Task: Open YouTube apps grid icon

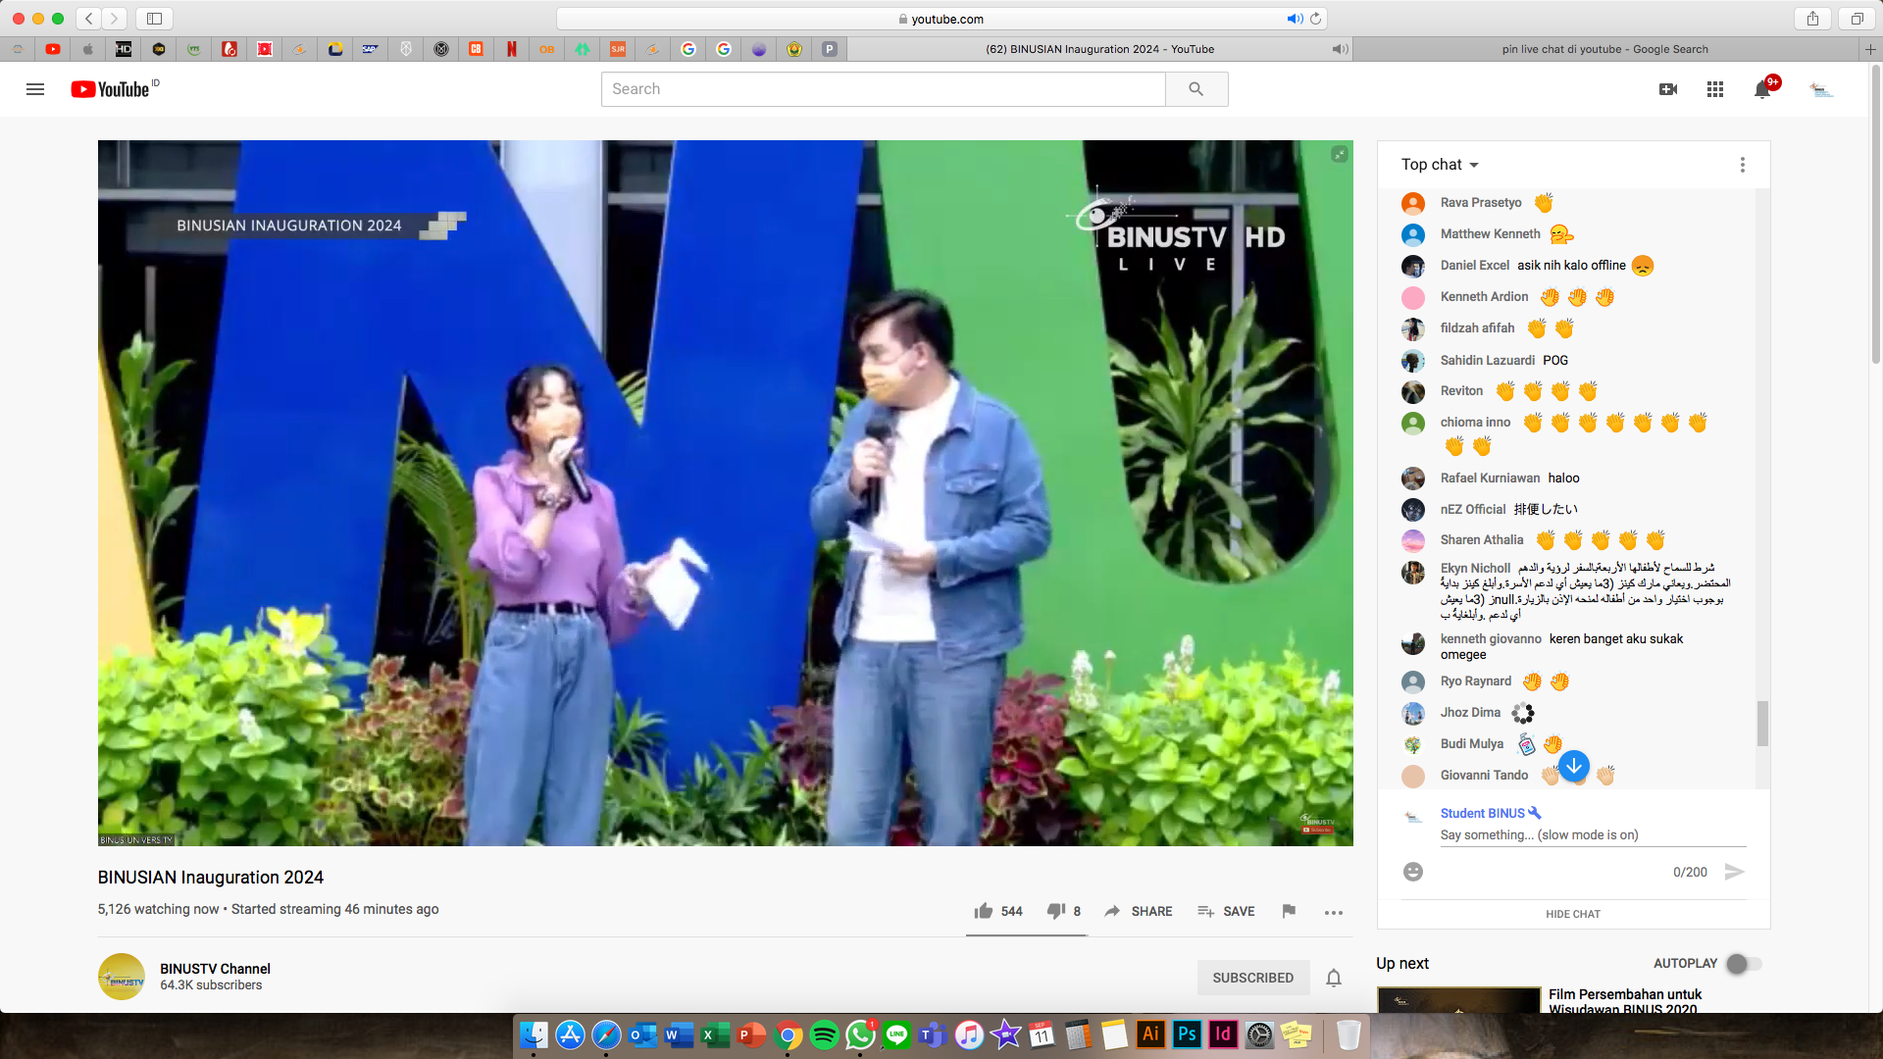Action: pos(1714,89)
